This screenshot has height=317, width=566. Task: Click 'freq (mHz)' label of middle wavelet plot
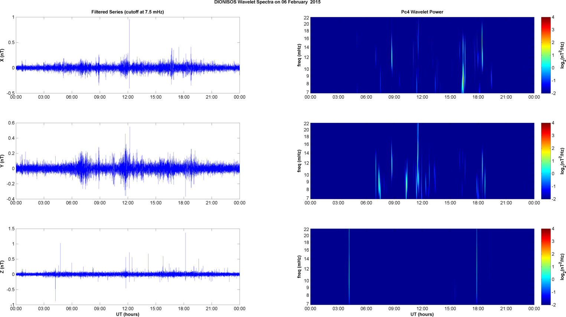pos(299,161)
